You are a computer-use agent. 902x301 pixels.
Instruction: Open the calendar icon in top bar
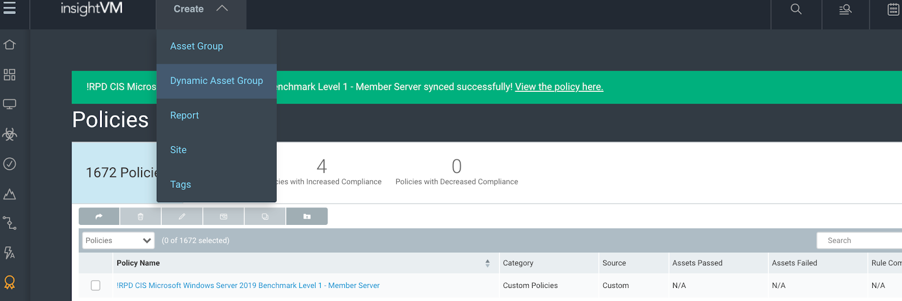pos(893,10)
